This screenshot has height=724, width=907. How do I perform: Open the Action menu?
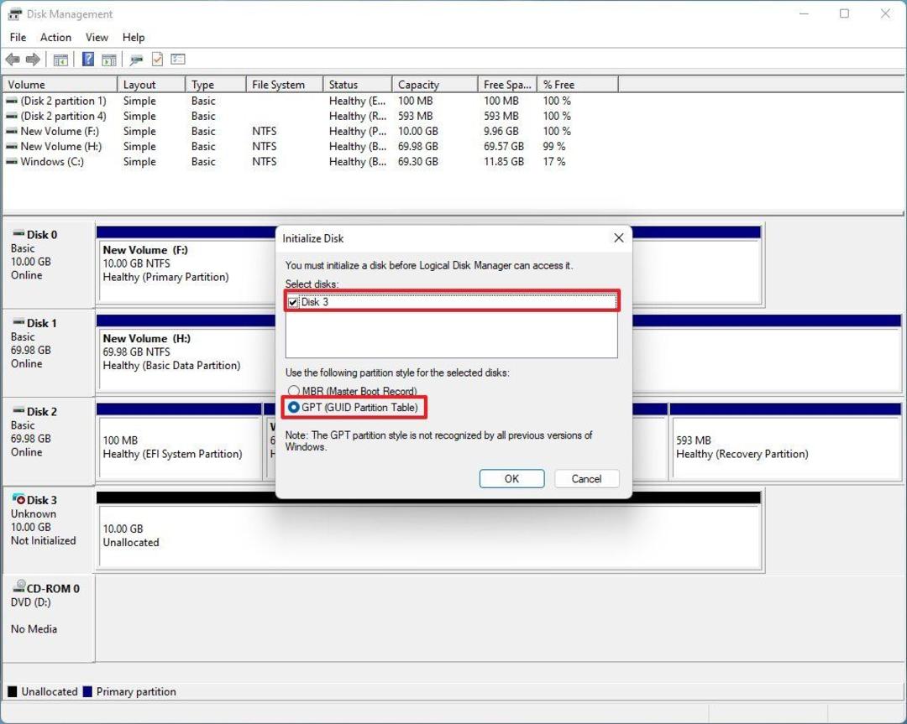[x=55, y=37]
